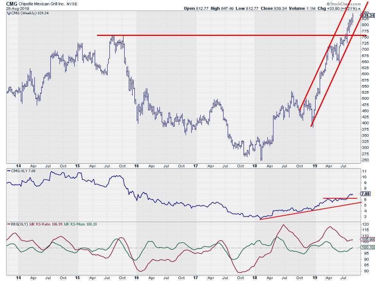The image size is (375, 281).
Task: Select the Open 812.77 value
Action: pyautogui.click(x=197, y=8)
